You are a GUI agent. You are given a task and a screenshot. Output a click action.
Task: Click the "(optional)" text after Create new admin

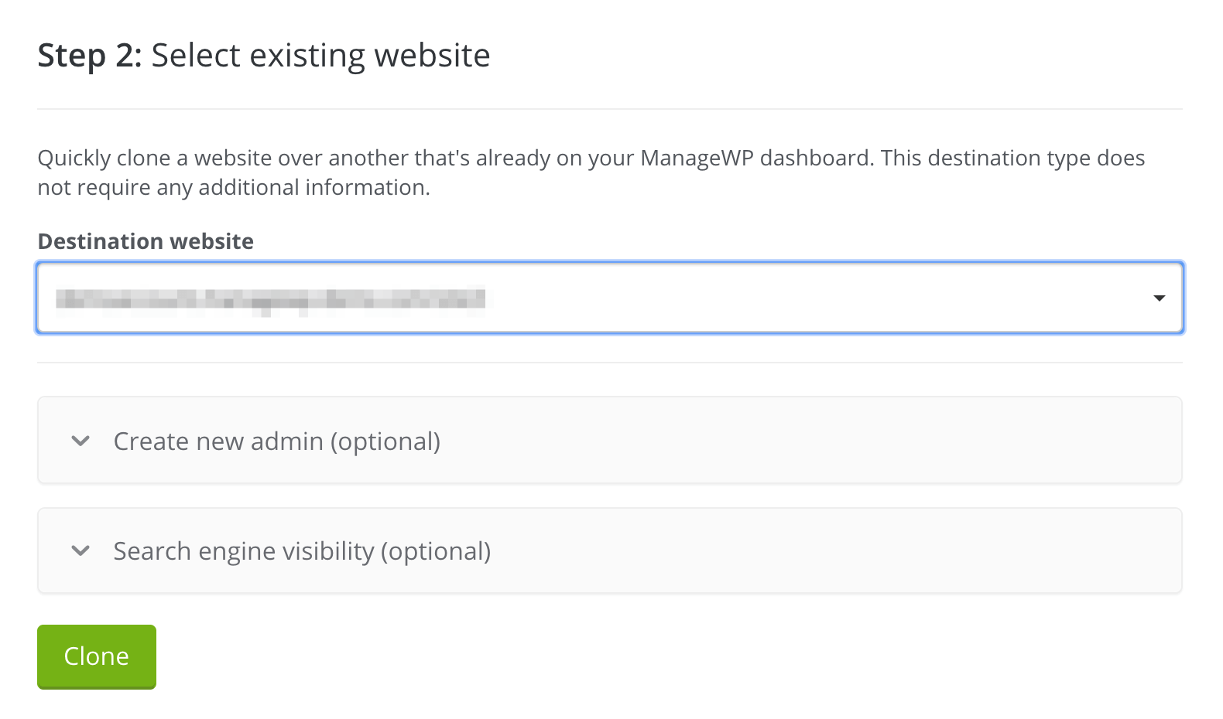click(x=385, y=441)
